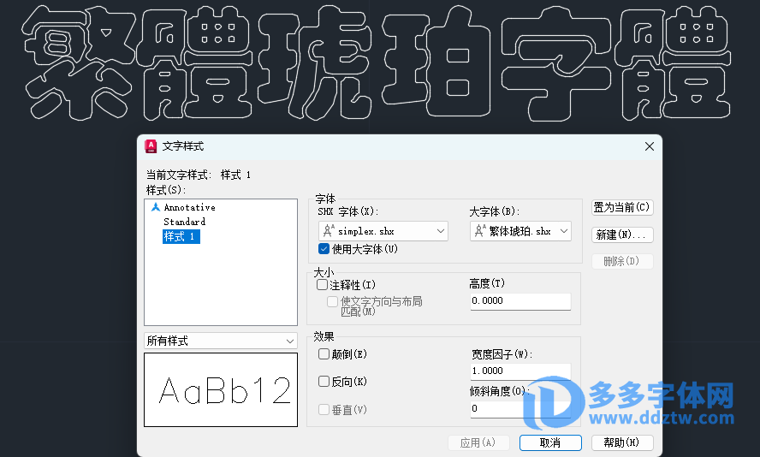This screenshot has width=760, height=457.
Task: Toggle the 颠倒 upside-down effect
Action: point(324,353)
